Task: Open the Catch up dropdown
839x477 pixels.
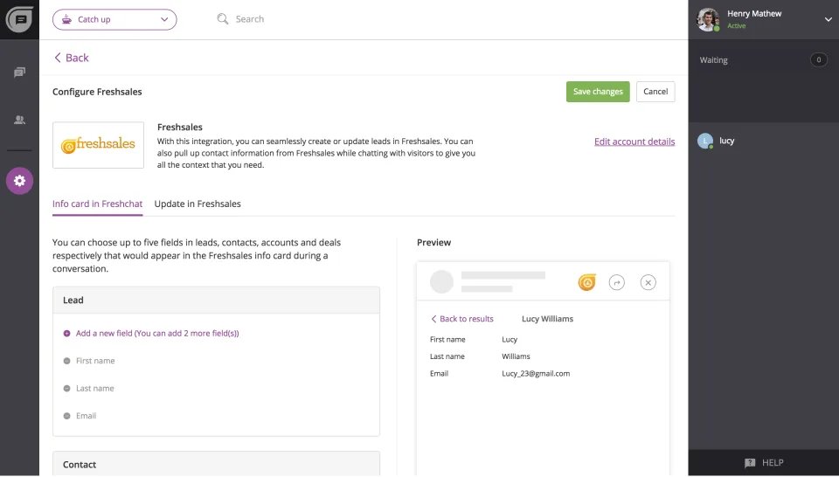Action: point(114,19)
